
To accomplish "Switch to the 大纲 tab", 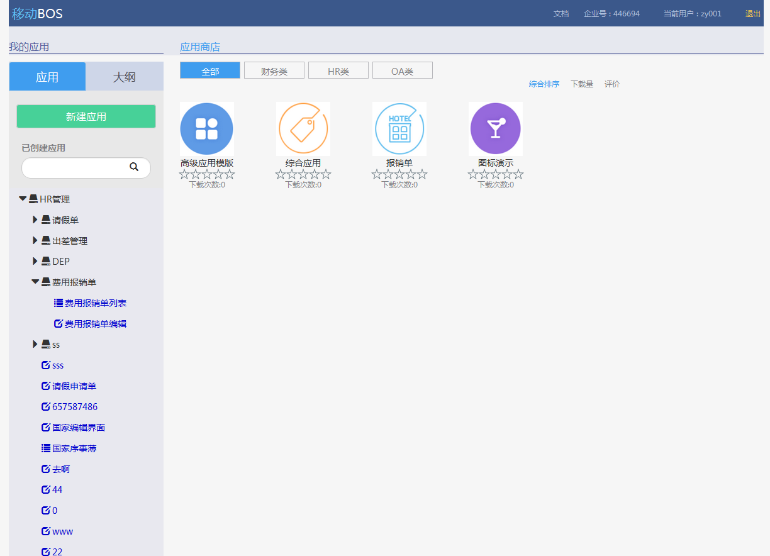I will (124, 77).
